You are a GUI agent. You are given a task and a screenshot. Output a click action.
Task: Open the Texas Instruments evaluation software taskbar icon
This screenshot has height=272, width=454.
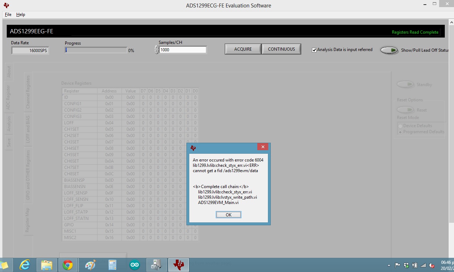click(178, 265)
